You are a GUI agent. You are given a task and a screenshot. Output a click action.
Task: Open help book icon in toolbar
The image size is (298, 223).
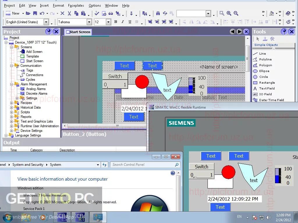288,13
